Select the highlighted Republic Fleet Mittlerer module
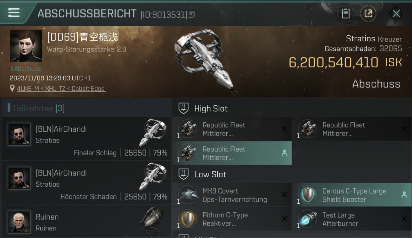Screen dimensions: 412x238 click(232, 153)
